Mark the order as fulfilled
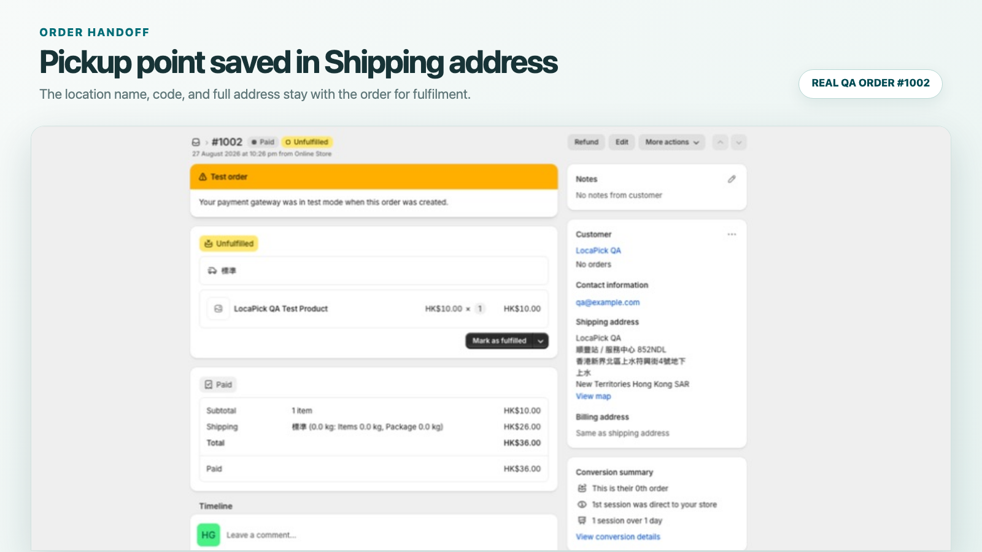Screen dimensions: 982x552 (x=499, y=341)
